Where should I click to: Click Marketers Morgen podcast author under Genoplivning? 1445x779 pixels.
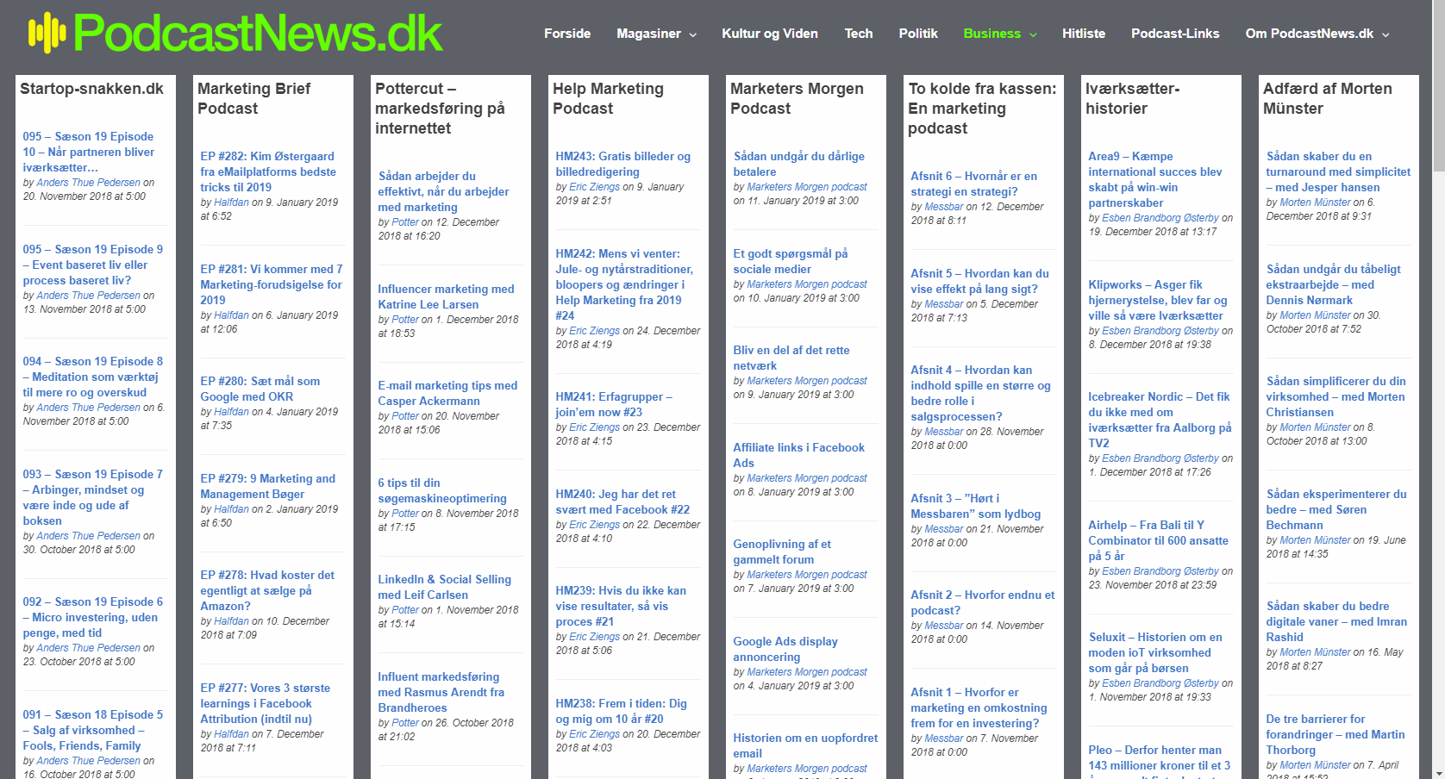(807, 575)
